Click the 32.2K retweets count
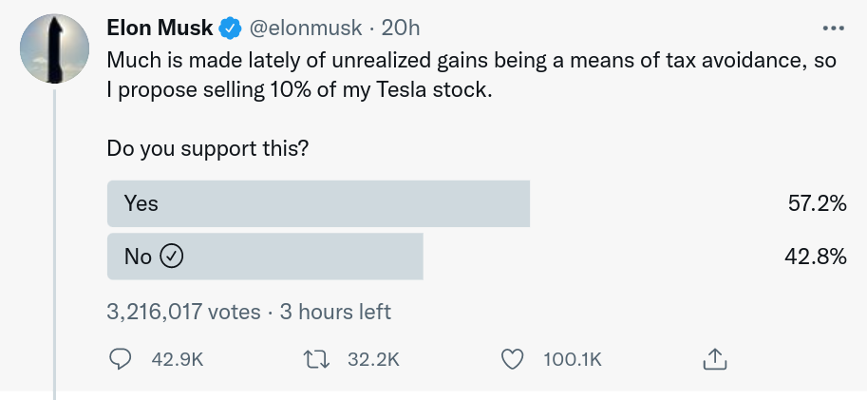The width and height of the screenshot is (867, 400). click(373, 360)
